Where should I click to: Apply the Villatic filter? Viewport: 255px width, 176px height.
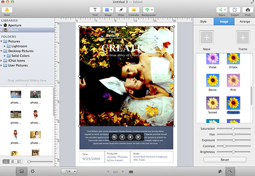[x=233, y=59]
